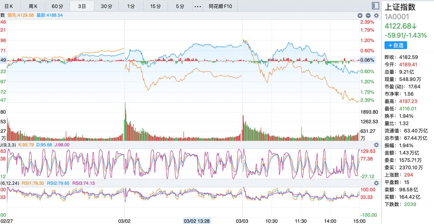Open KDJ indicator settings gear

(x=376, y=145)
